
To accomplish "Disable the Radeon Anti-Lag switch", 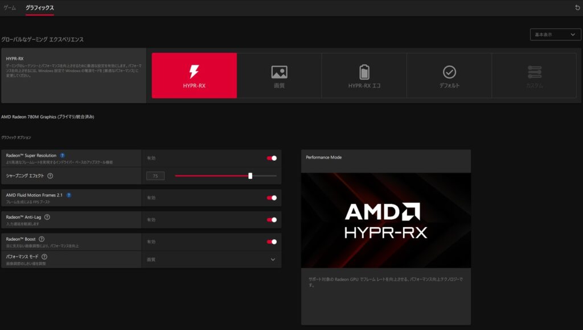I will 272,220.
